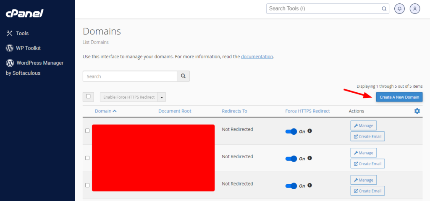The width and height of the screenshot is (430, 201).
Task: Click Enable Force HTTPS Redirect button
Action: (129, 97)
